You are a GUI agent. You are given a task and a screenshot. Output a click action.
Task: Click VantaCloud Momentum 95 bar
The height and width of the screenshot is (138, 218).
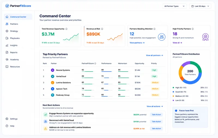pos(124,78)
